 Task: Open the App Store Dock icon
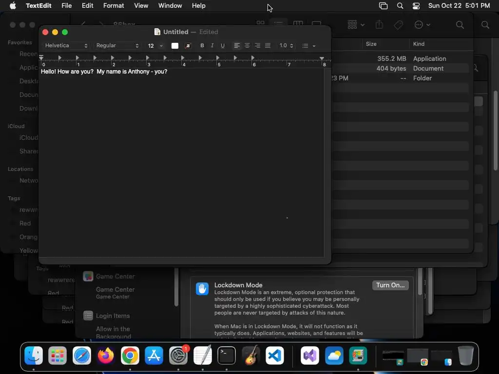(154, 355)
